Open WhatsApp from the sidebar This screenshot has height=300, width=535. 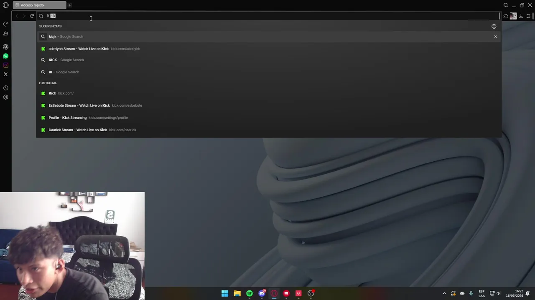click(x=5, y=56)
